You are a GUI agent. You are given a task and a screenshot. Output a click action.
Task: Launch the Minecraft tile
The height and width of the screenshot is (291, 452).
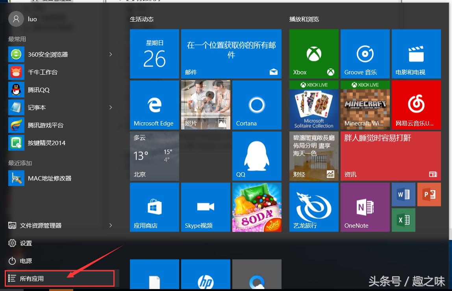pos(365,105)
